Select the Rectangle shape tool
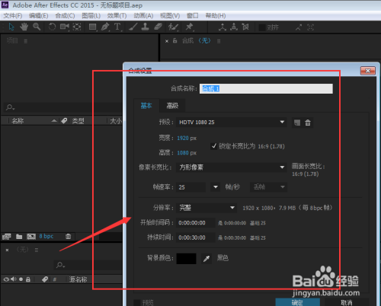This screenshot has width=381, height=306. coord(92,27)
